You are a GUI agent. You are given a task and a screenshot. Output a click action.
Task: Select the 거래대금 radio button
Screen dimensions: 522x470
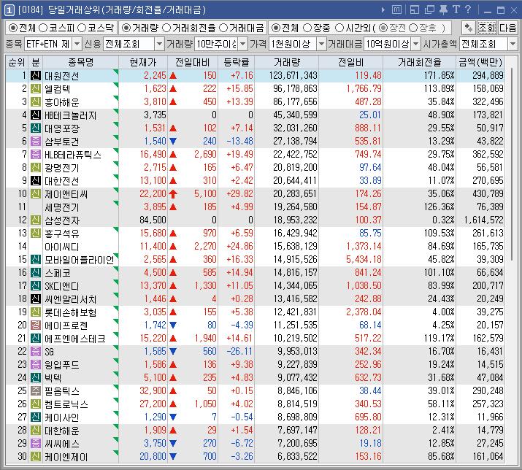click(x=223, y=28)
